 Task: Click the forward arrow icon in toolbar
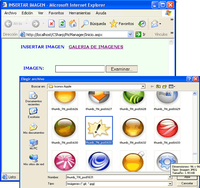coord(36,24)
